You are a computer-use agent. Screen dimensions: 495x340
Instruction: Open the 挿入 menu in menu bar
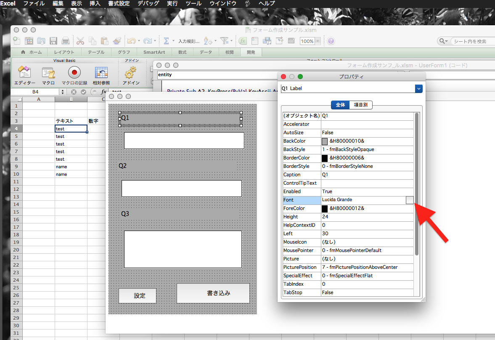point(95,3)
